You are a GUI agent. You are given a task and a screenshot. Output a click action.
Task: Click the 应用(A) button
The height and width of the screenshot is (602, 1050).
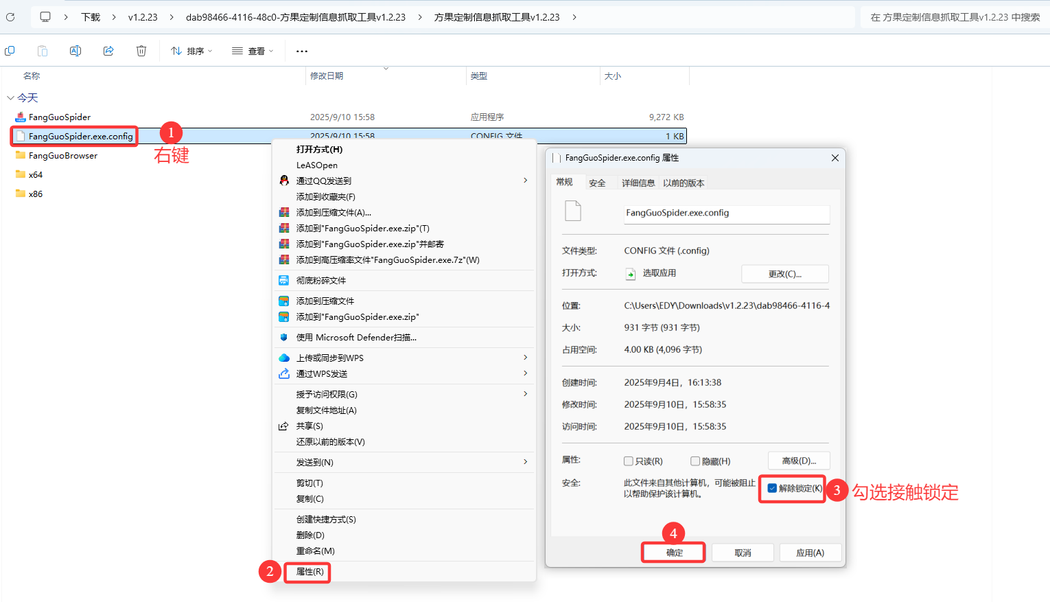point(810,553)
